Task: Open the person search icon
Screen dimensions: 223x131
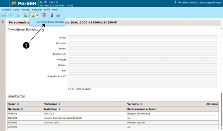Action: (26, 15)
